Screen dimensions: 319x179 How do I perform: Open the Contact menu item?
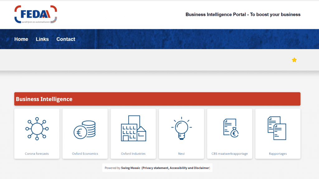(x=66, y=39)
